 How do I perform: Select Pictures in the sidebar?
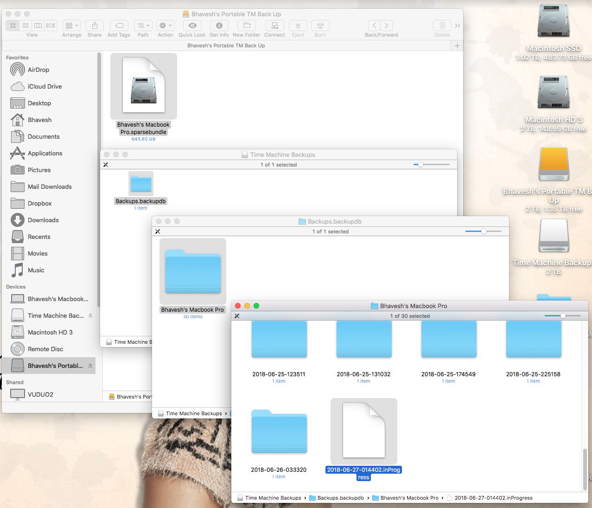[x=50, y=170]
